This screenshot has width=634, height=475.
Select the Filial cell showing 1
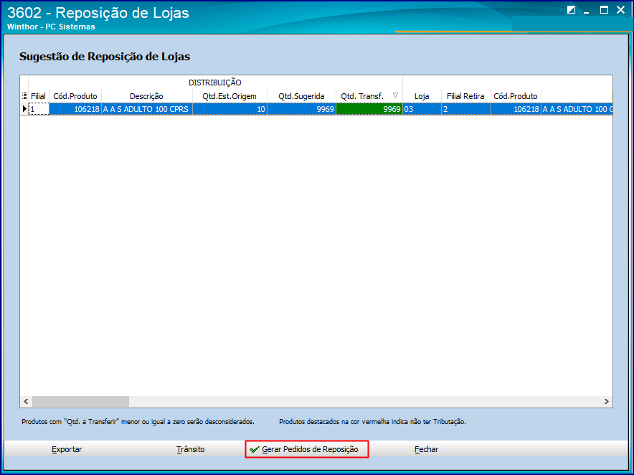pyautogui.click(x=39, y=109)
